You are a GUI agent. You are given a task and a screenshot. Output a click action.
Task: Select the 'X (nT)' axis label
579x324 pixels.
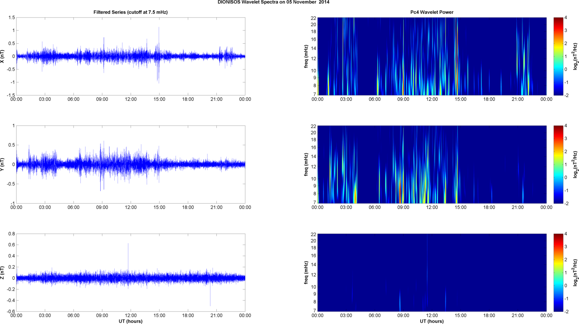3,57
